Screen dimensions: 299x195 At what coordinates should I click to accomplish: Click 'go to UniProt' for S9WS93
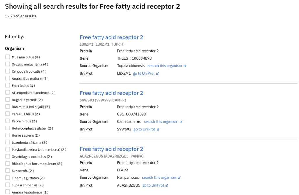(x=144, y=129)
